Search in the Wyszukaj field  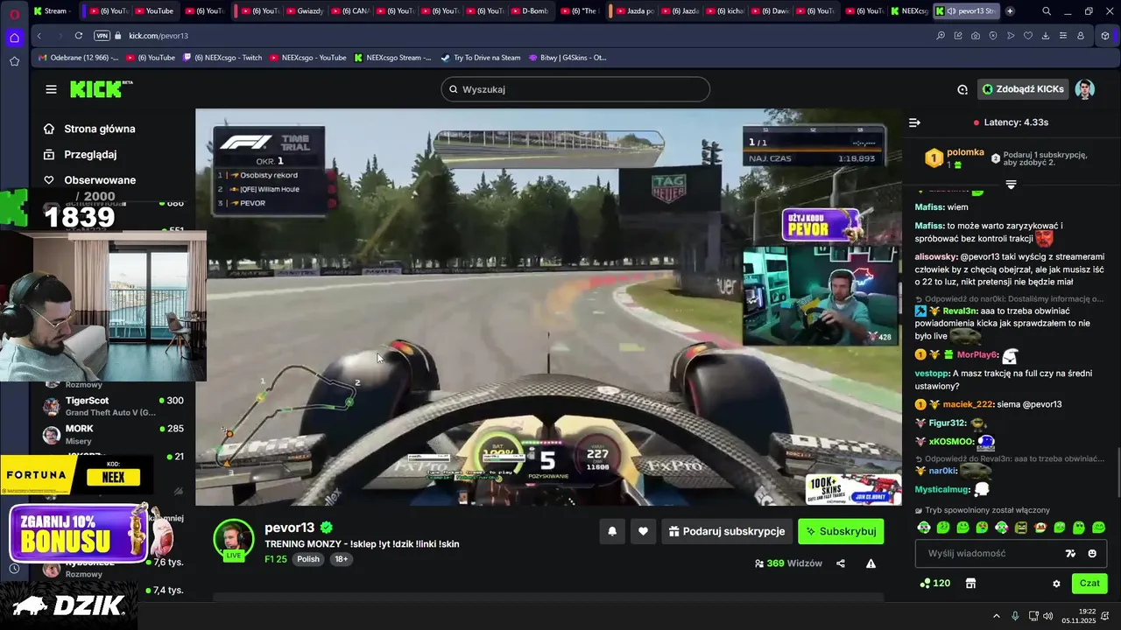[575, 89]
